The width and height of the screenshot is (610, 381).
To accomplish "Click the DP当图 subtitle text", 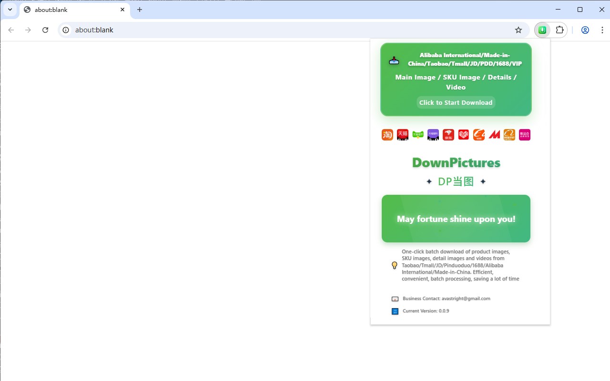I will click(x=456, y=181).
